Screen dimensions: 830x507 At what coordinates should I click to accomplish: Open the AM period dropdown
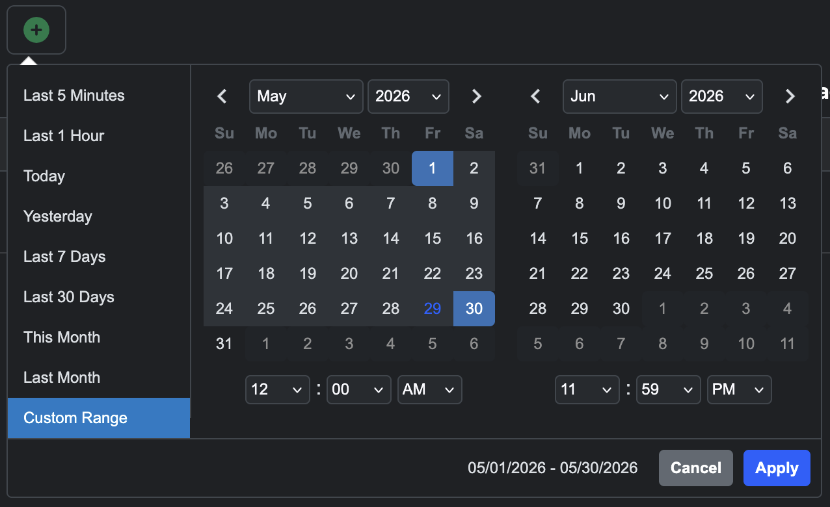(x=430, y=389)
